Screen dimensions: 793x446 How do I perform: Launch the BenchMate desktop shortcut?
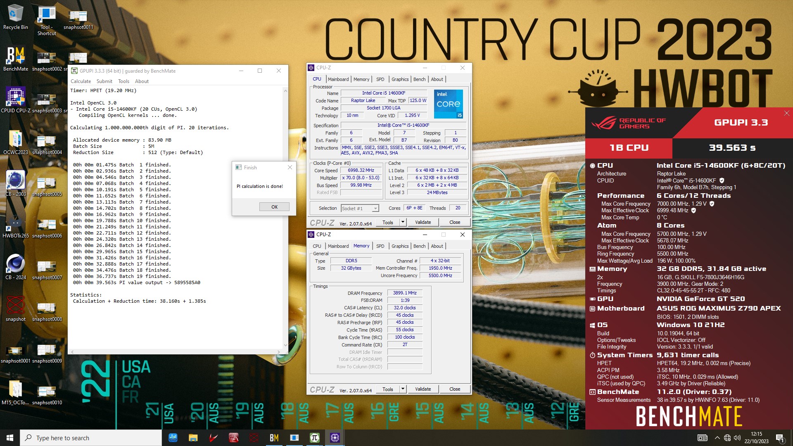point(16,59)
